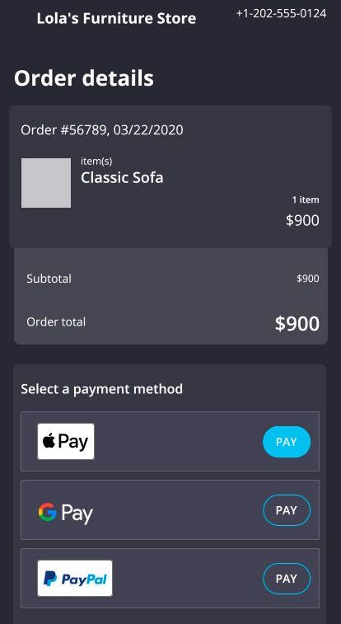Click the Classic Sofa product thumbnail

click(x=46, y=183)
